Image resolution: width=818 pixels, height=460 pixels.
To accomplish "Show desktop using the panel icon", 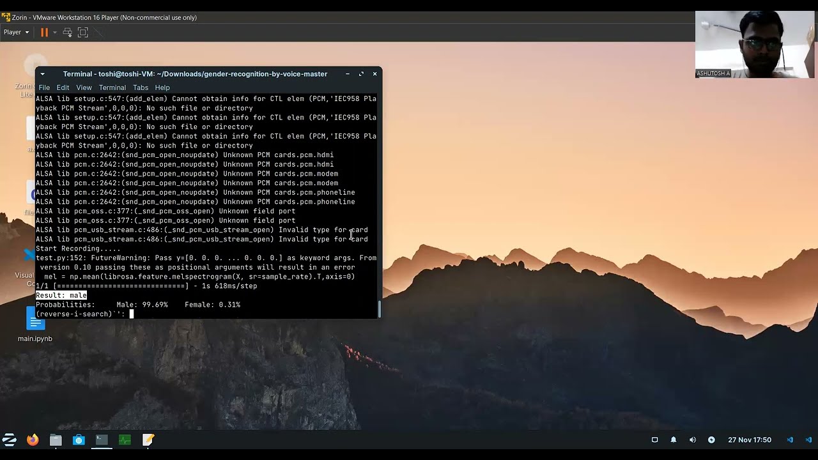I will click(x=654, y=440).
